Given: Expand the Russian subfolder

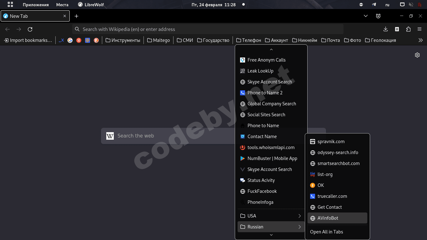Looking at the screenshot, I should coord(271,227).
